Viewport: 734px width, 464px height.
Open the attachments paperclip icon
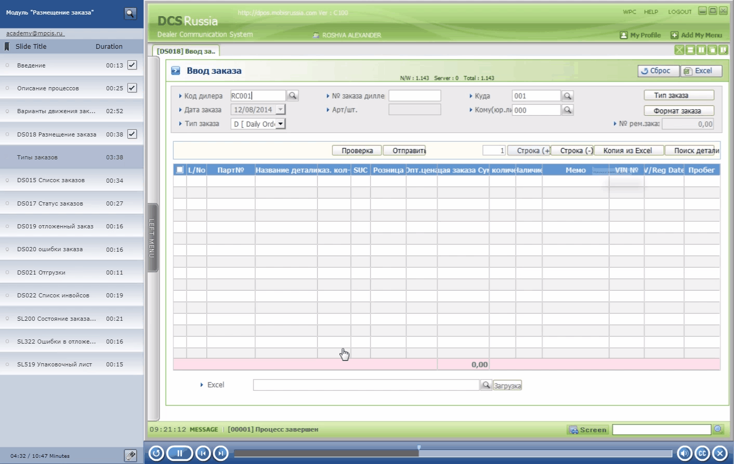click(130, 455)
